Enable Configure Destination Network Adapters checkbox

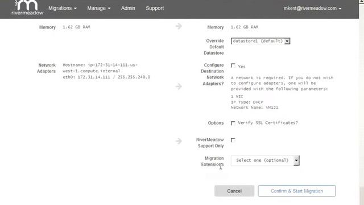point(233,66)
